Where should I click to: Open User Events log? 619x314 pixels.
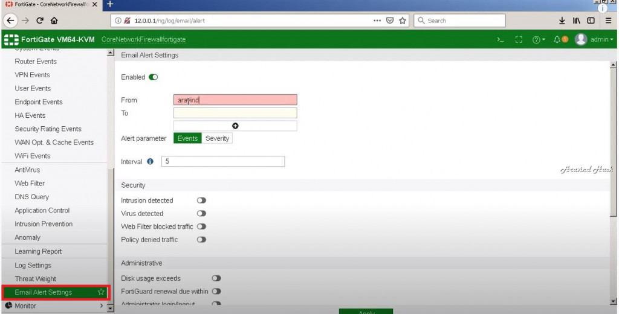[x=33, y=88]
